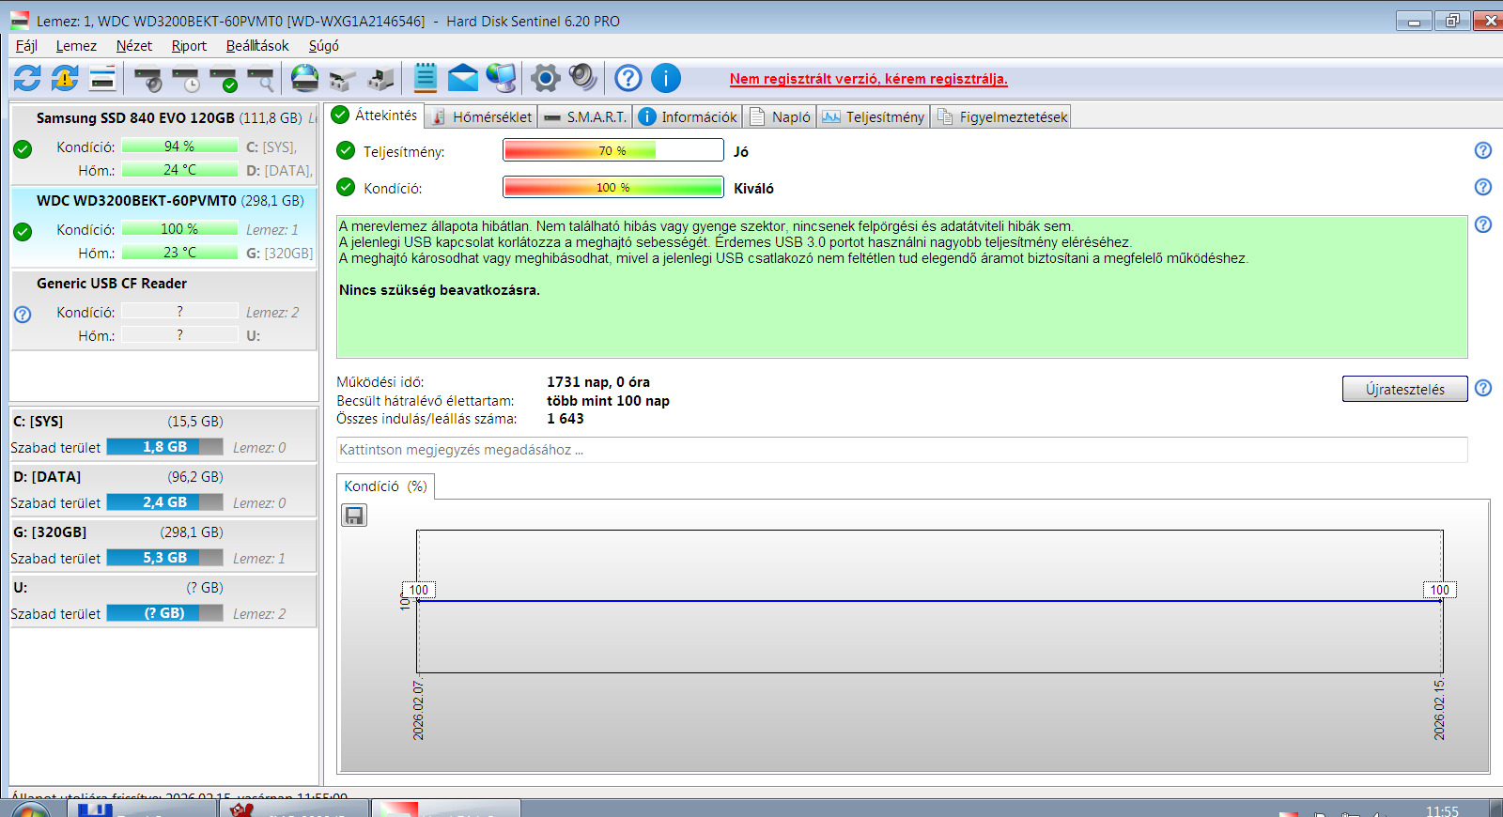Open the Fájl menu
Screen dimensions: 1503x817
[x=26, y=45]
